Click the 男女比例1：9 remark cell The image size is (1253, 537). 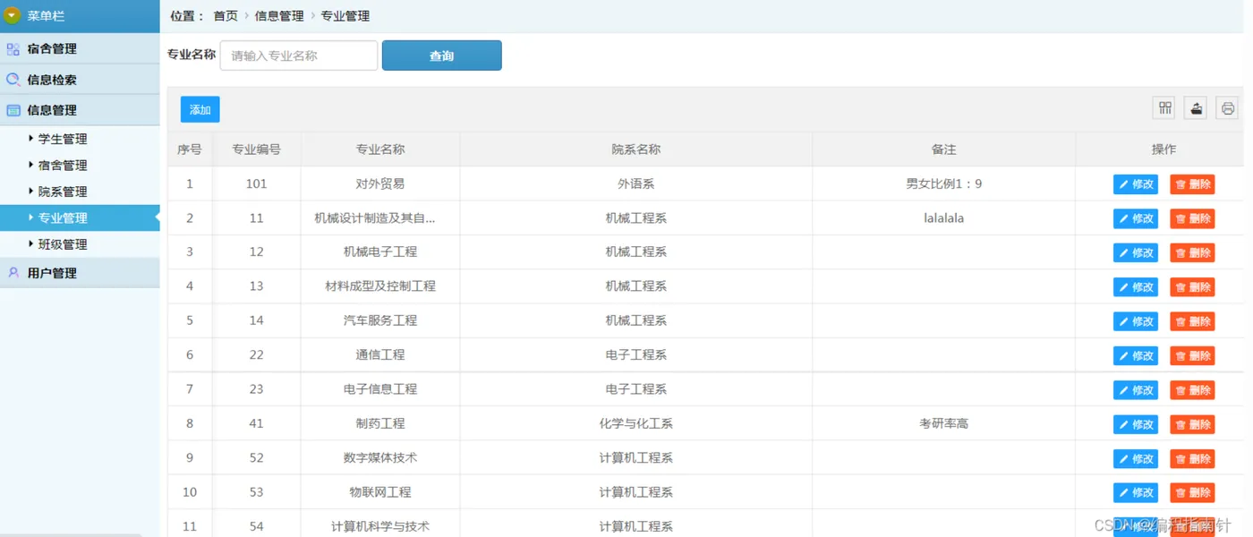pos(944,183)
